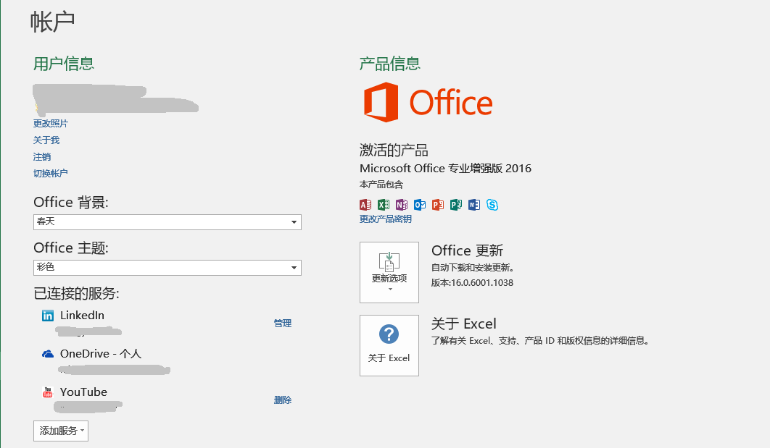The height and width of the screenshot is (448, 770).
Task: Click the Excel product icon
Action: pyautogui.click(x=384, y=205)
